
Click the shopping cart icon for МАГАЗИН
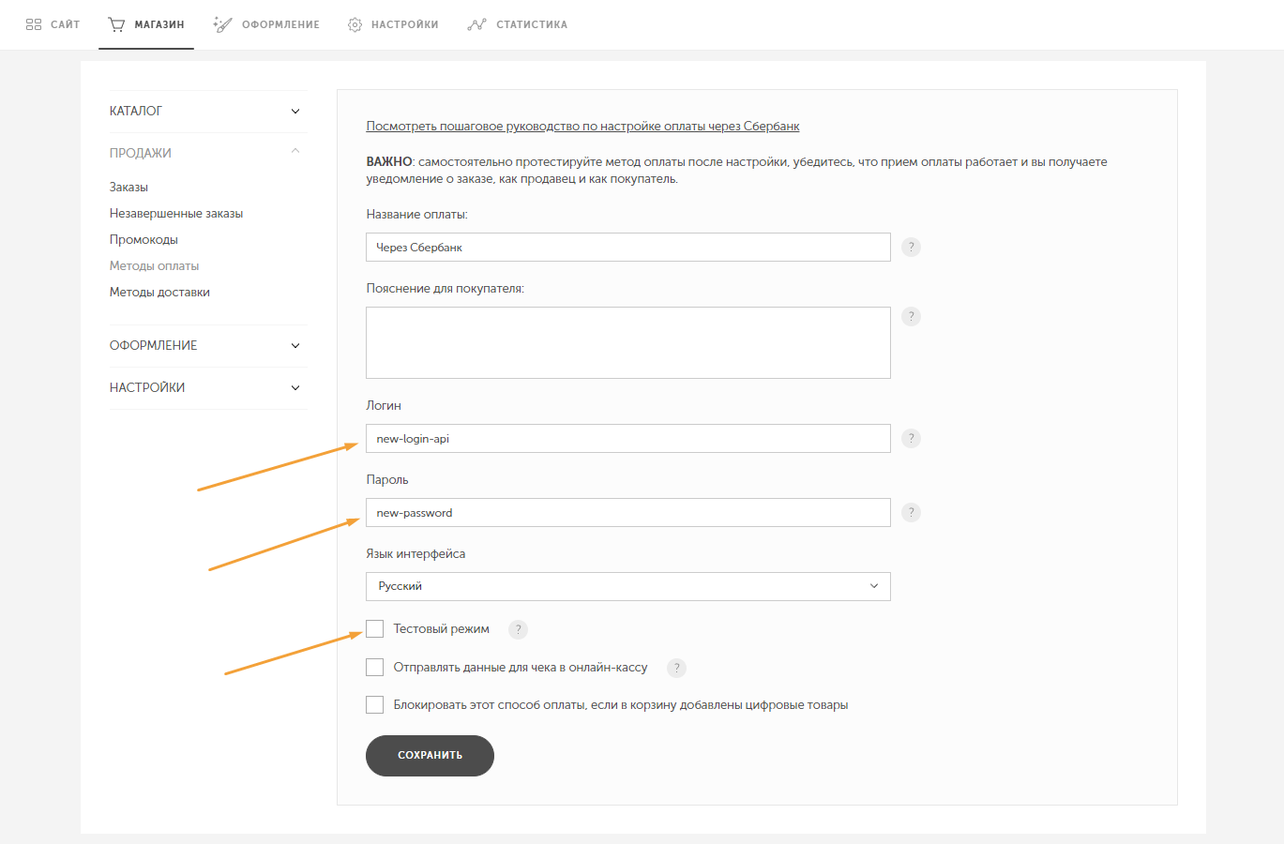tap(116, 24)
